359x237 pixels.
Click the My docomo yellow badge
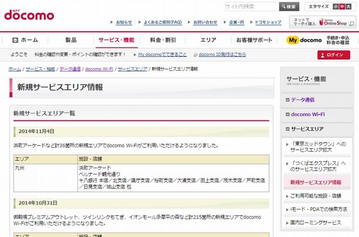pos(293,40)
